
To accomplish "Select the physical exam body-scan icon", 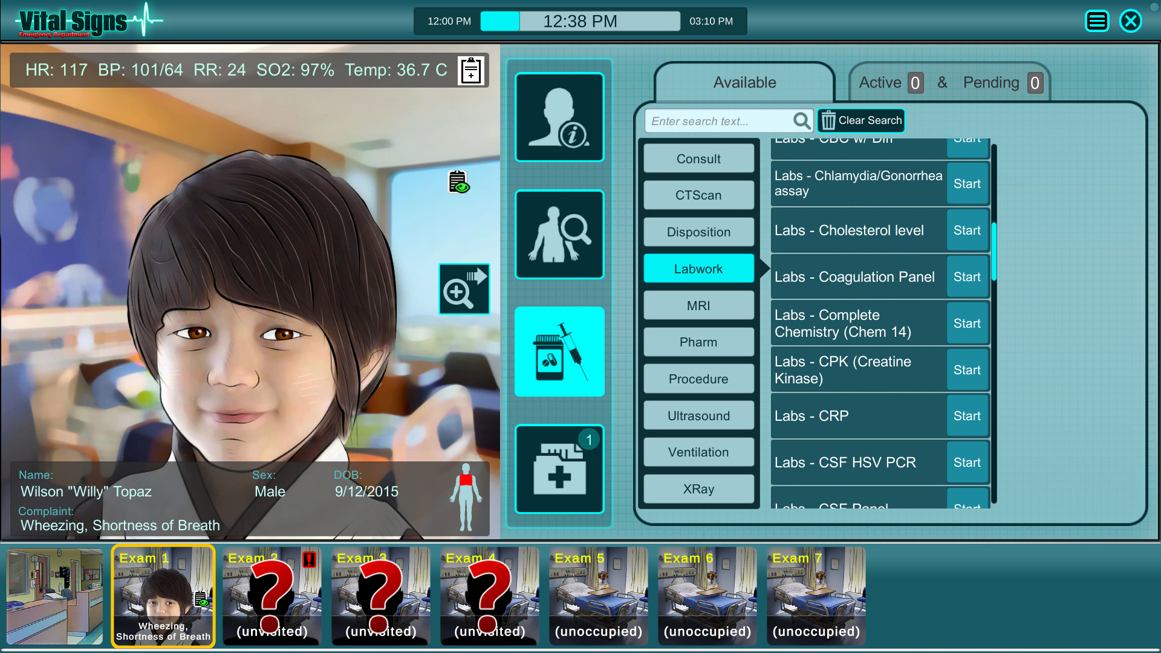I will tap(559, 234).
